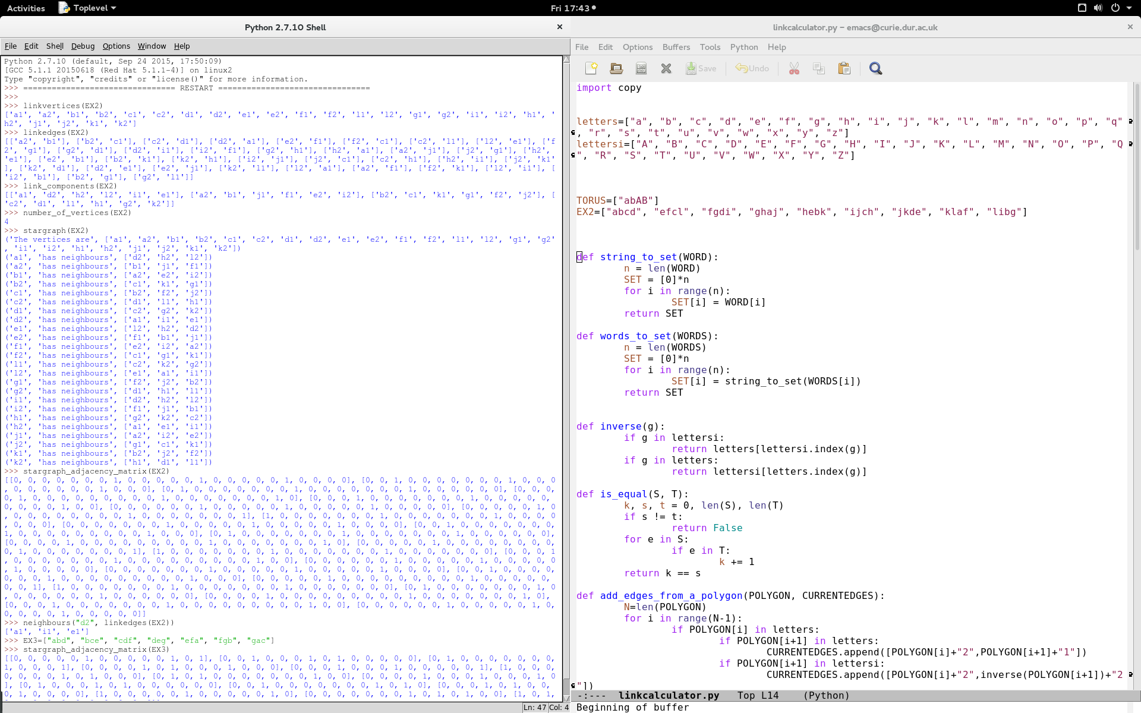Click 'Ln: 47' in the Python Shell status bar
This screenshot has height=713, width=1141.
tap(535, 707)
